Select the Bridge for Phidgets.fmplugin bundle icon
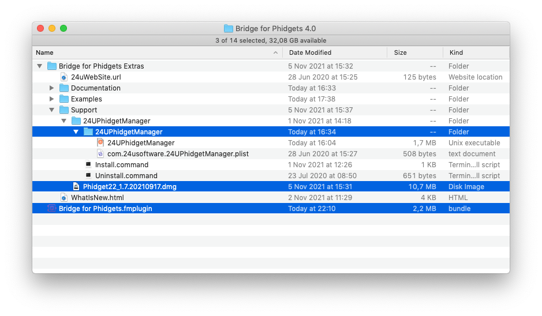 click(51, 208)
